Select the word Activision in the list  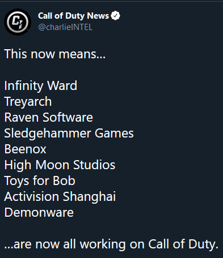(x=32, y=196)
